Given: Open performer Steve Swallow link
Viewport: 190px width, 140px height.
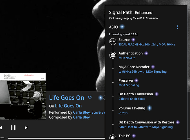Looking at the screenshot, I should pyautogui.click(x=98, y=112).
